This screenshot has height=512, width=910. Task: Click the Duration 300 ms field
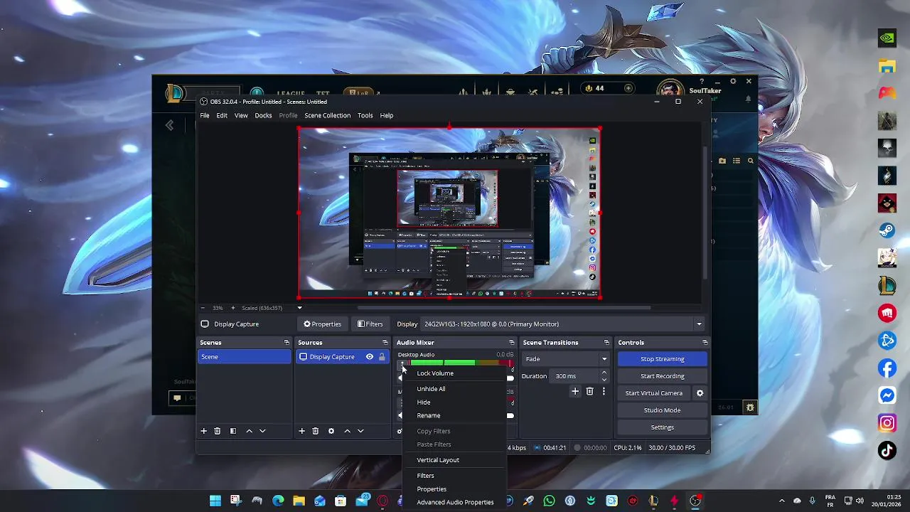click(x=574, y=376)
